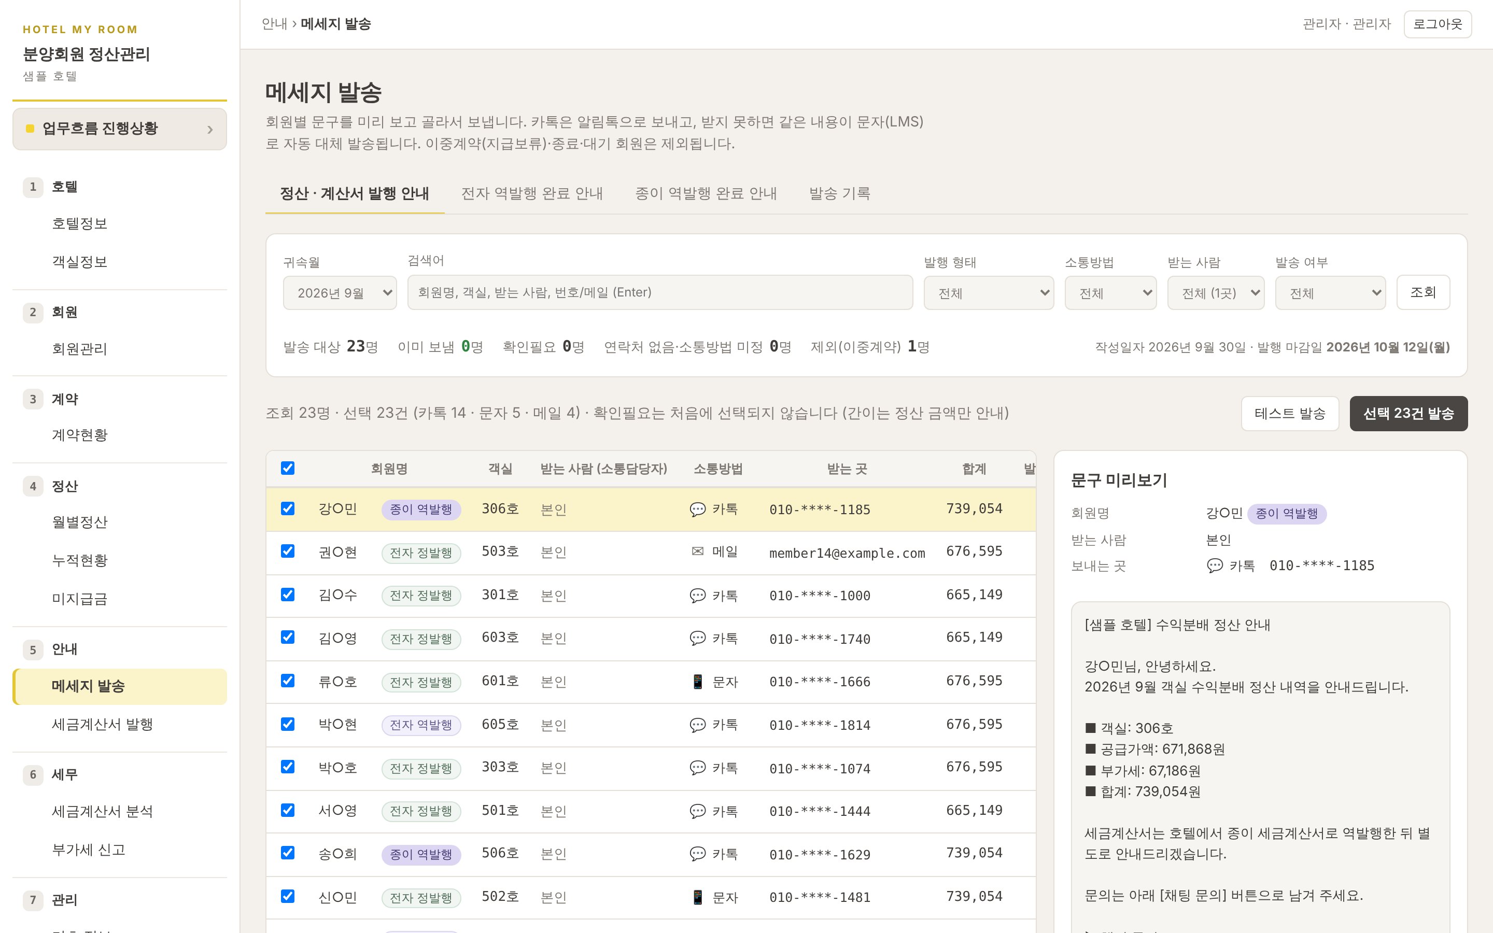This screenshot has height=933, width=1493.
Task: Open the 소통방법 dropdown
Action: click(x=1110, y=292)
